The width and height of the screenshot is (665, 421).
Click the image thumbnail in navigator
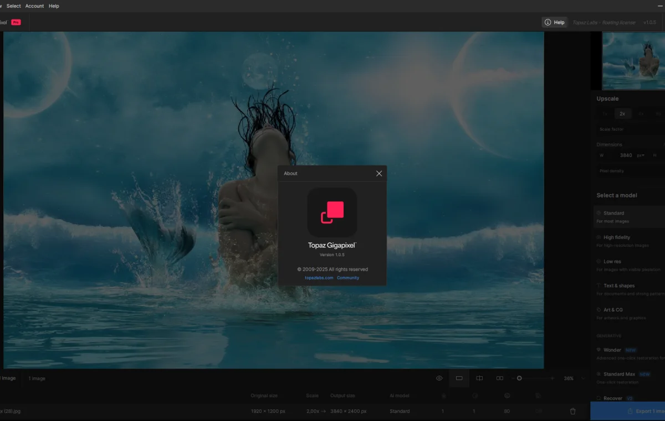click(633, 60)
